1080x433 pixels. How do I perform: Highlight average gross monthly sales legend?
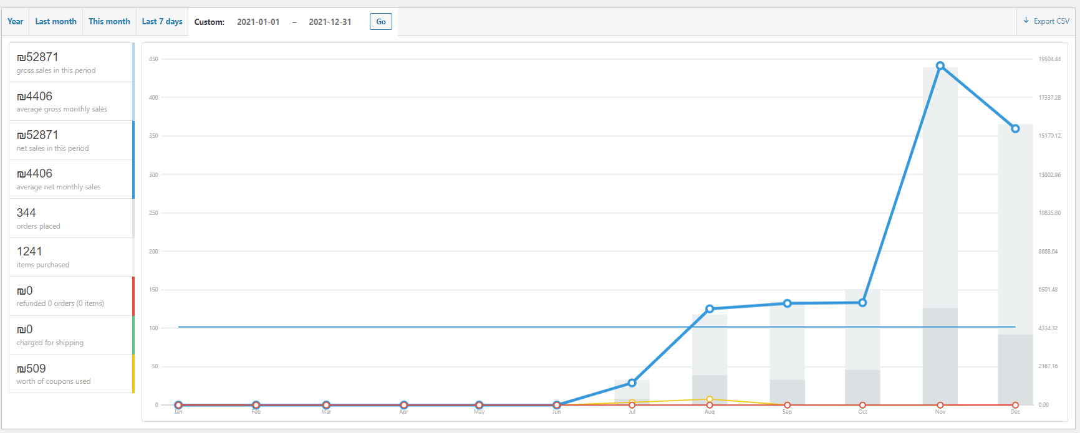72,102
